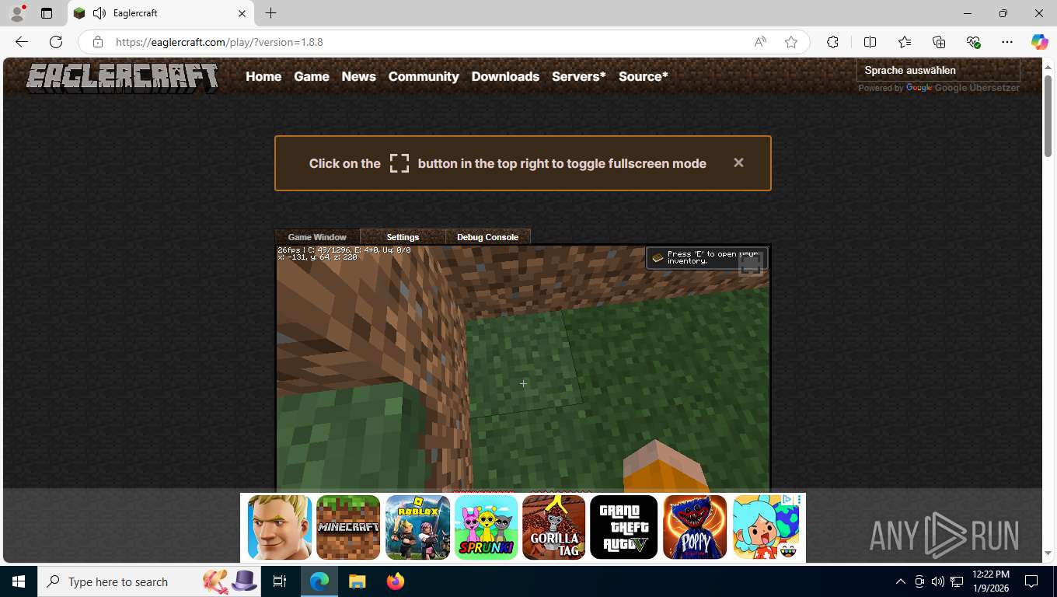Open the Sprunki ad thumbnail
The image size is (1057, 597).
click(x=486, y=527)
